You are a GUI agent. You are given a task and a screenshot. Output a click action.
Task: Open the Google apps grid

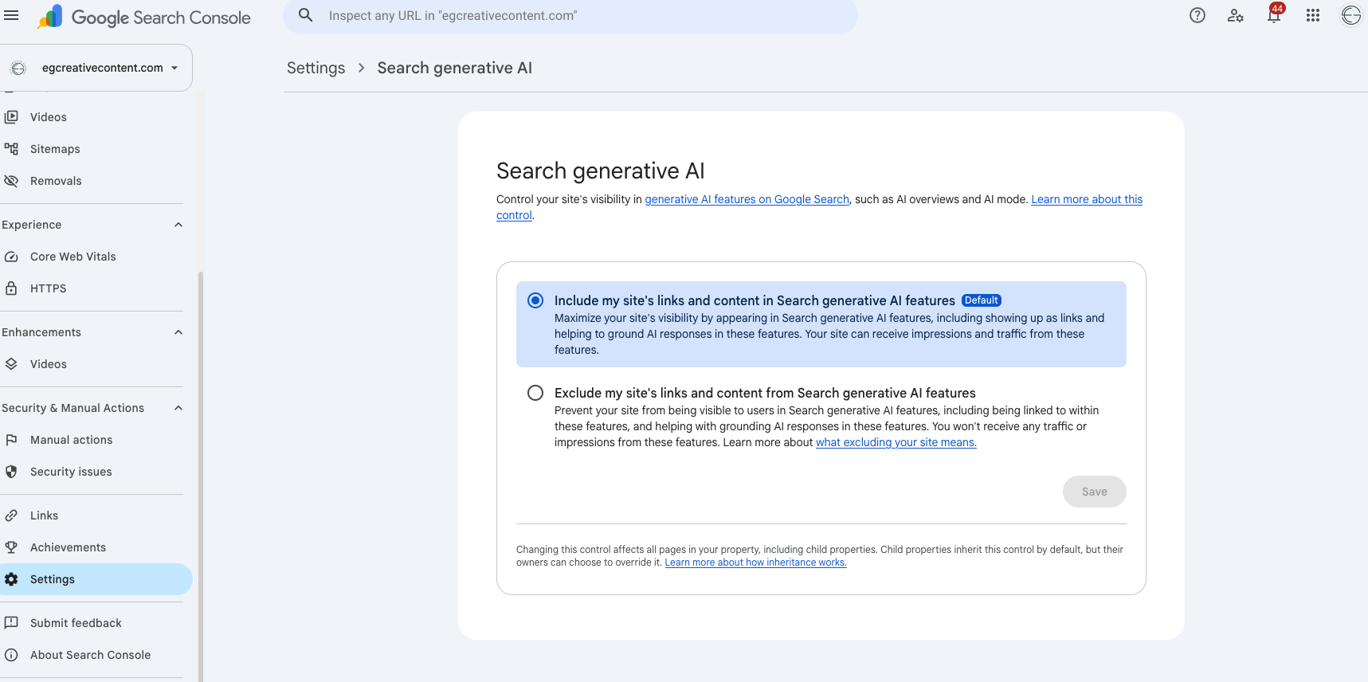pos(1313,15)
